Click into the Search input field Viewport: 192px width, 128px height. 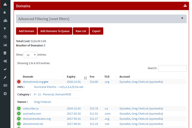point(172,68)
